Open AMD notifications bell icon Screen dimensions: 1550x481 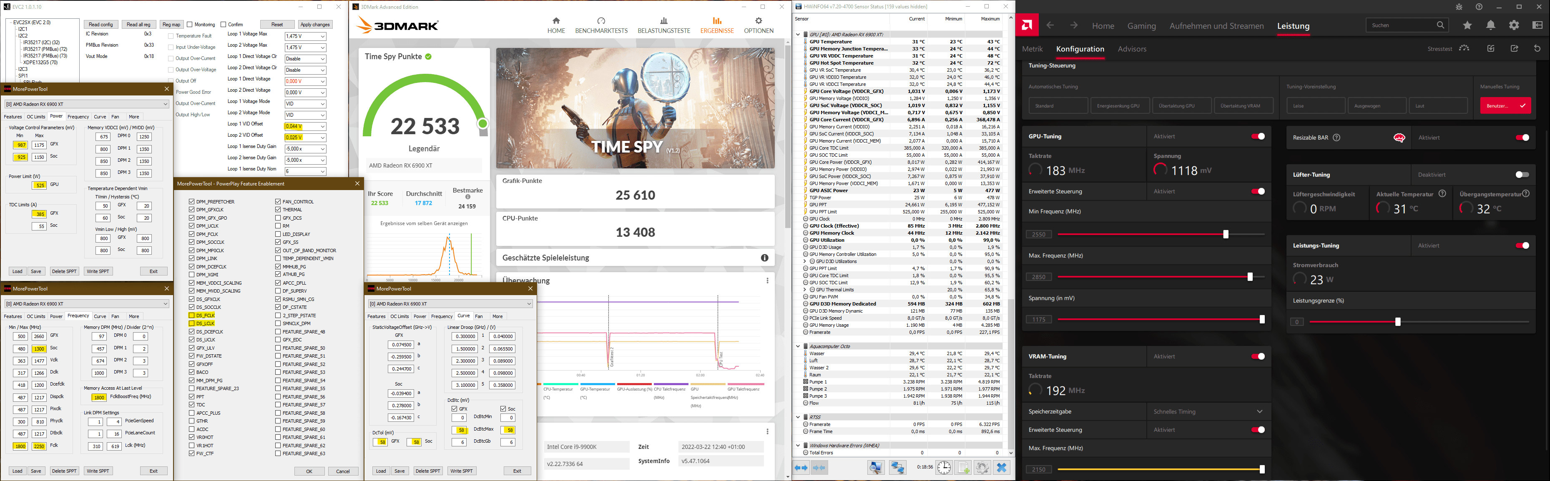click(x=1490, y=25)
